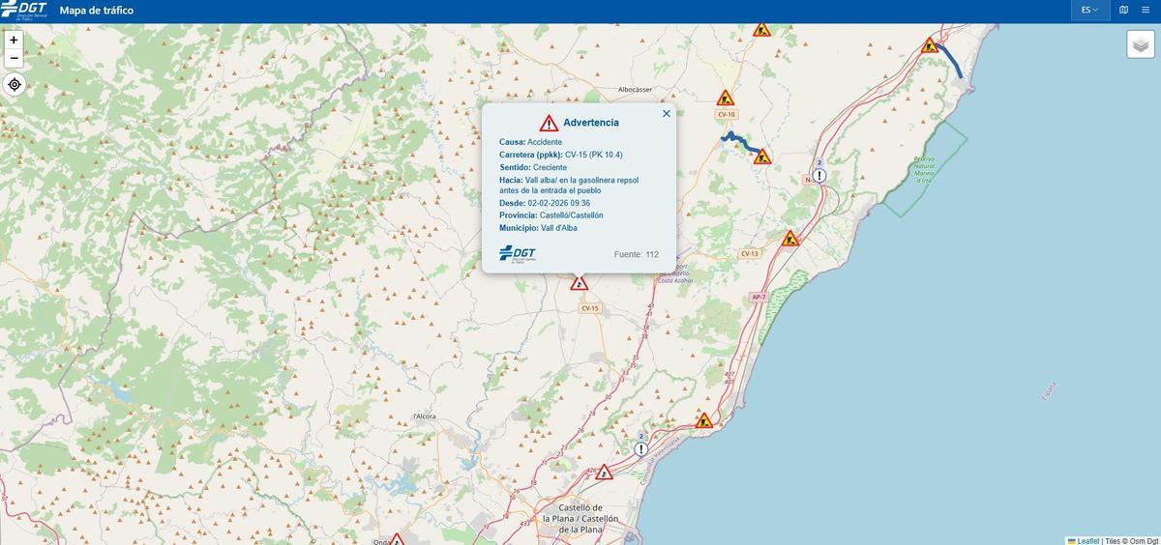The width and height of the screenshot is (1161, 545).
Task: Click warning marker next to Onda
Action: [x=396, y=539]
